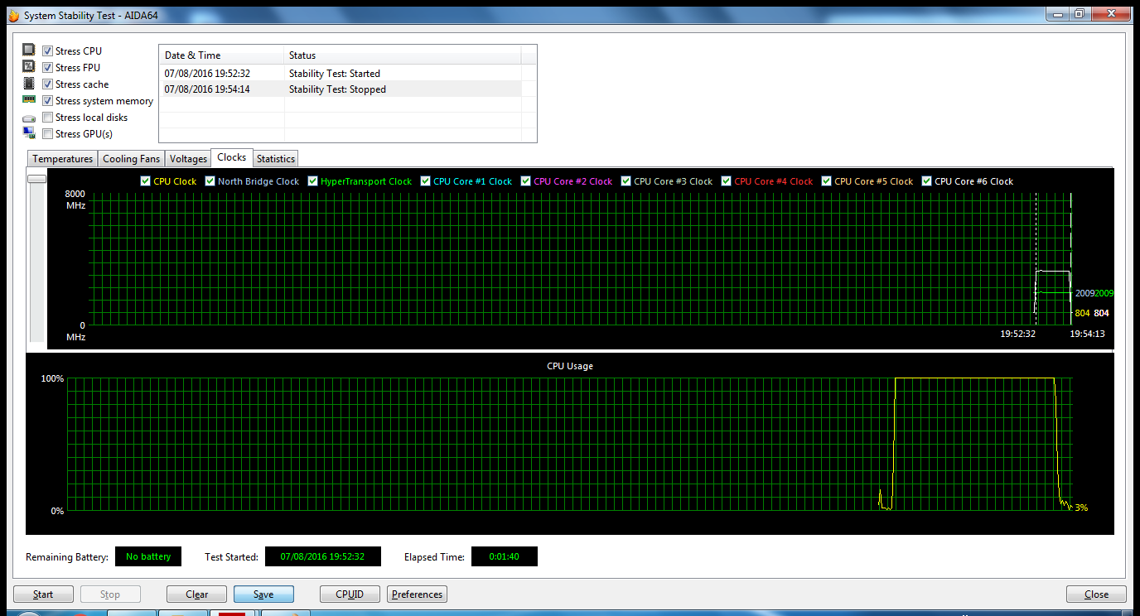Screen dimensions: 1140x616
Task: Click the RAM module icon beside Stress system memory
Action: [x=29, y=99]
